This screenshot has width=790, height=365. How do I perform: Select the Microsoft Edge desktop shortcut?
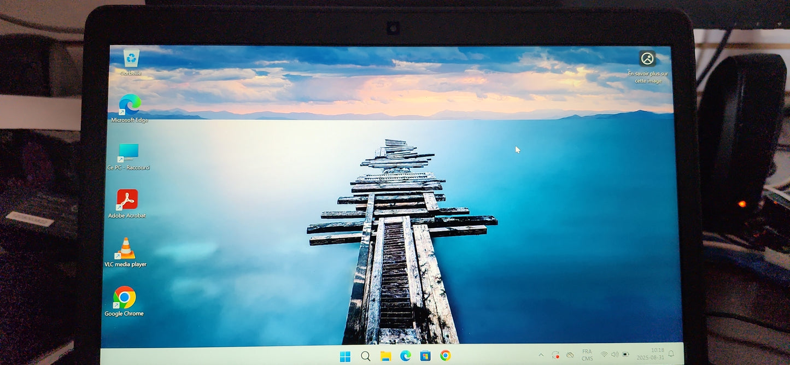[x=130, y=105]
